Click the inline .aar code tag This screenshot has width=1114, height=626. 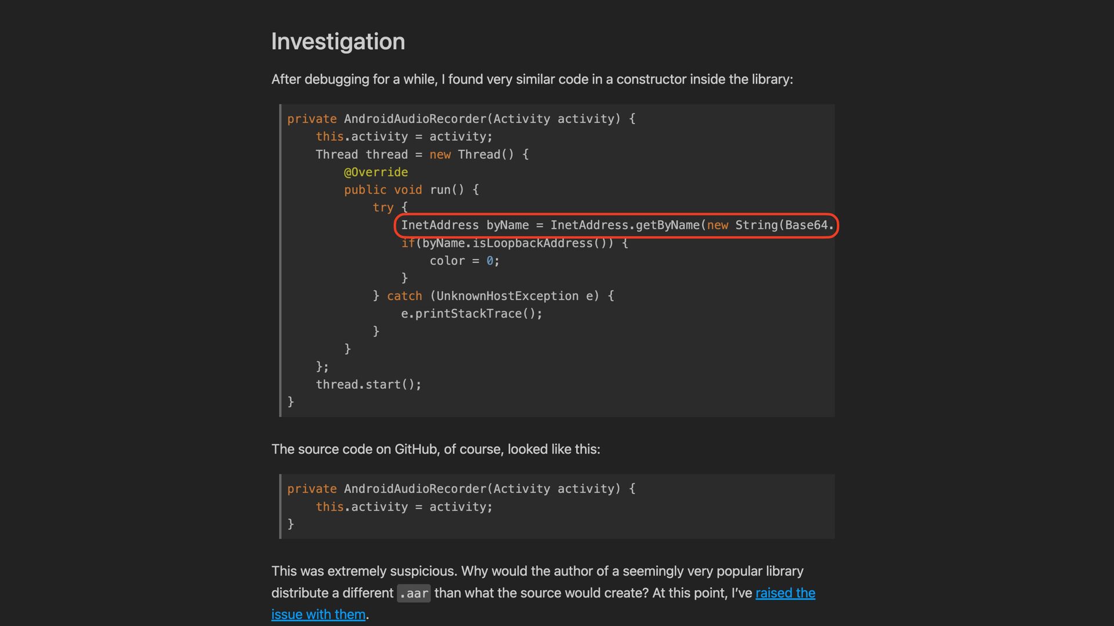point(414,594)
